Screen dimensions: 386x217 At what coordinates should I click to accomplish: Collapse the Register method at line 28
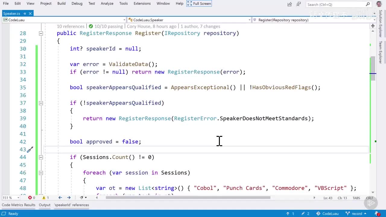(x=41, y=33)
